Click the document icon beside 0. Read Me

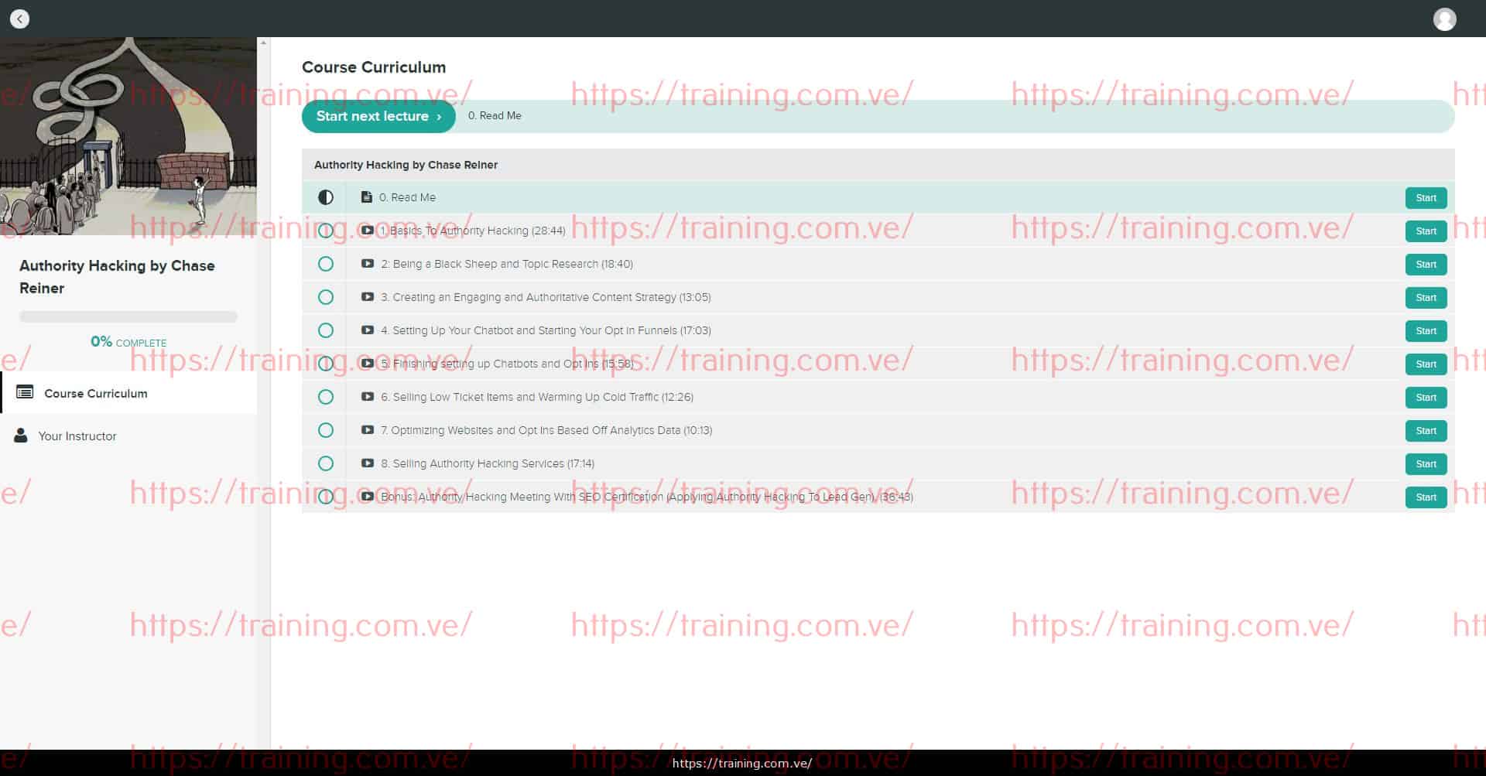coord(367,197)
